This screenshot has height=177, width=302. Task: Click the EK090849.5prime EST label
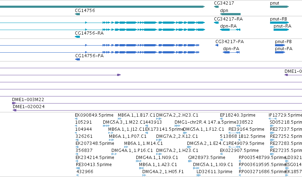point(94,115)
